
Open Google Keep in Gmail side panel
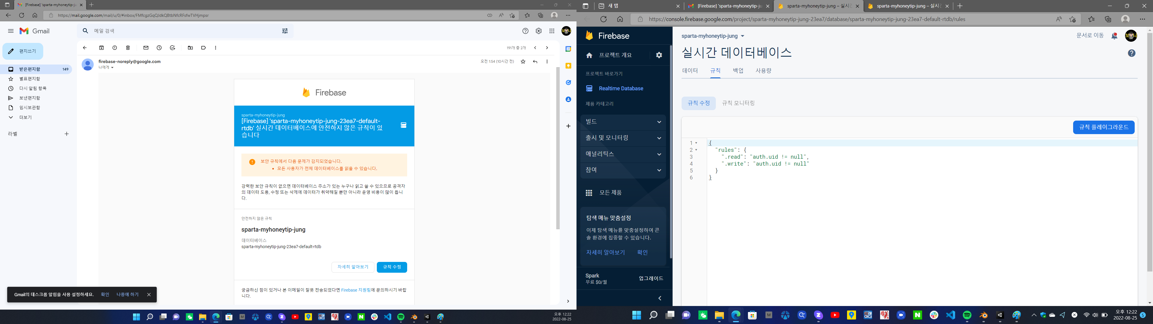click(x=568, y=66)
